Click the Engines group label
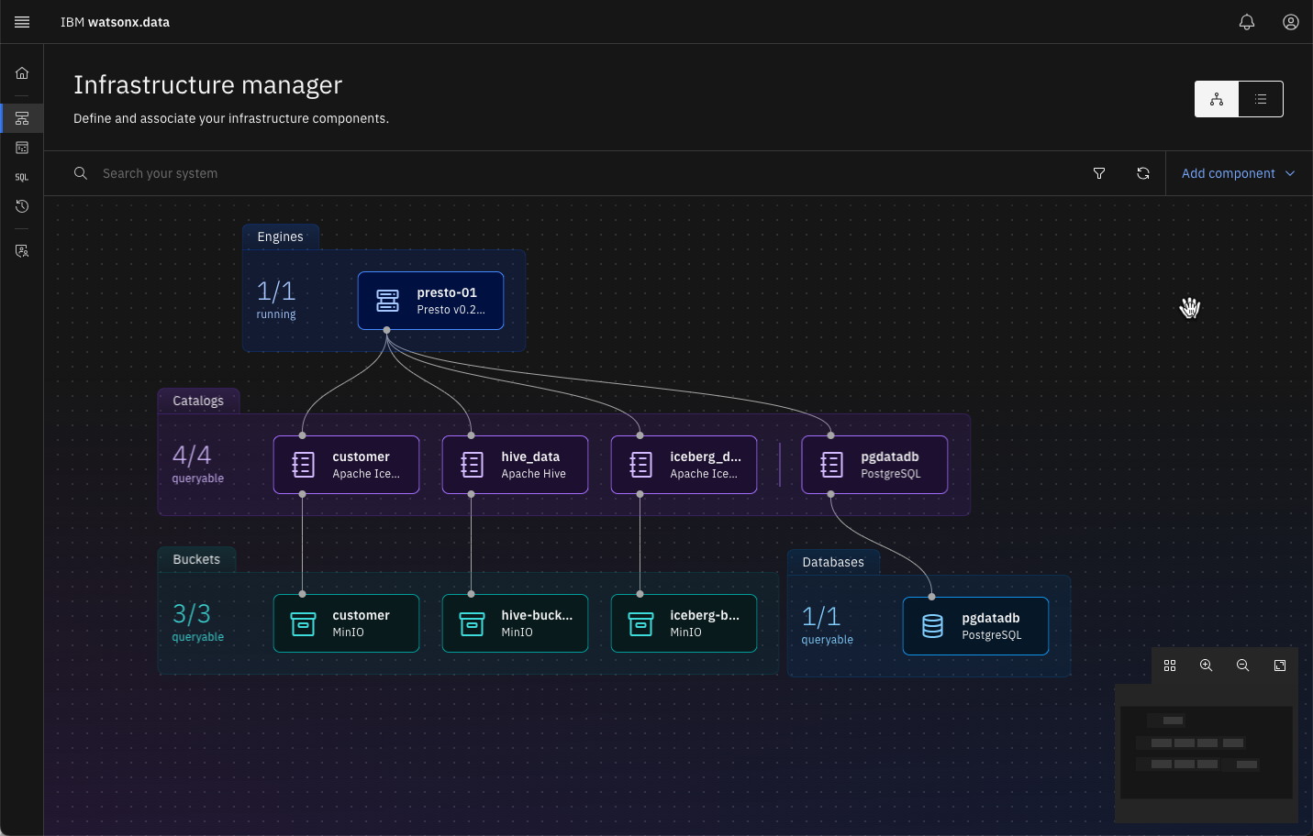 coord(280,236)
